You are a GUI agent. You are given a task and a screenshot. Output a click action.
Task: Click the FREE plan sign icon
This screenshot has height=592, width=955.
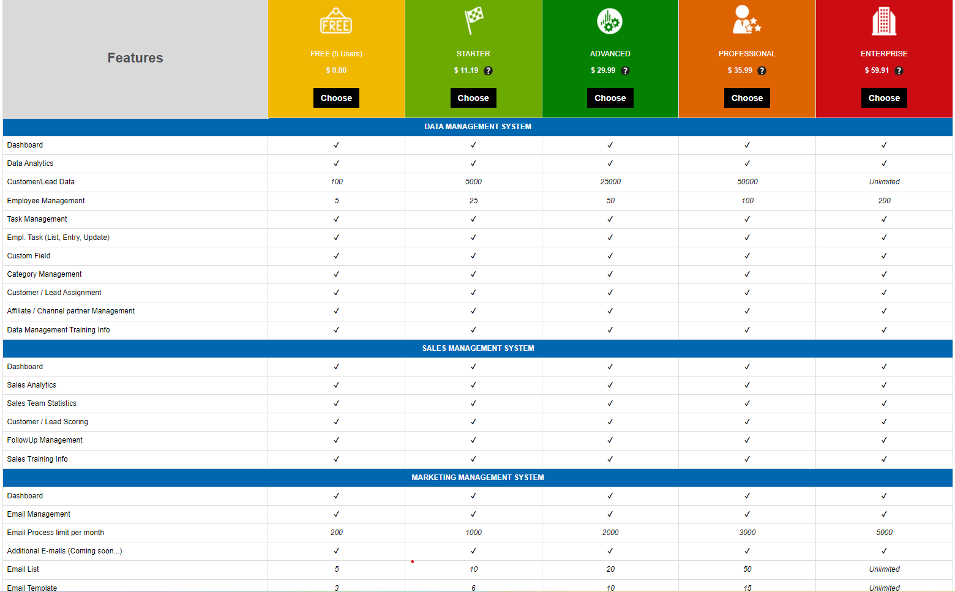pos(336,21)
